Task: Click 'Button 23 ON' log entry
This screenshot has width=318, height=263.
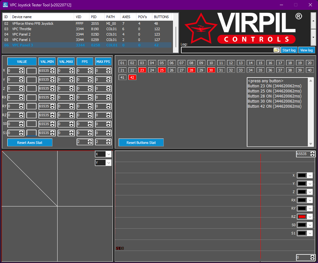Action: pyautogui.click(x=274, y=86)
